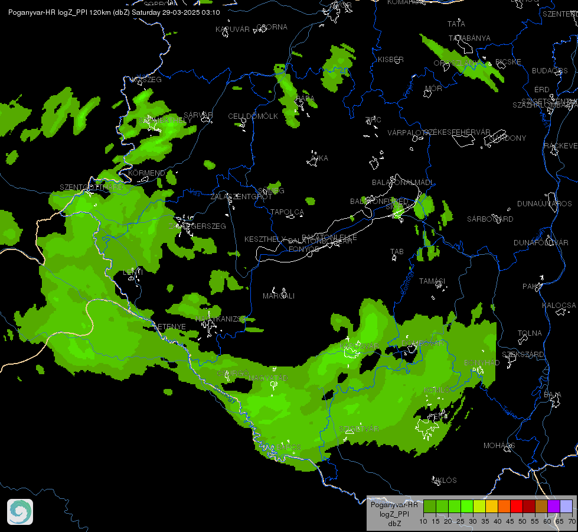This screenshot has height=532, width=578.
Task: Click the 'MARCALI' label
Action: coord(278,296)
